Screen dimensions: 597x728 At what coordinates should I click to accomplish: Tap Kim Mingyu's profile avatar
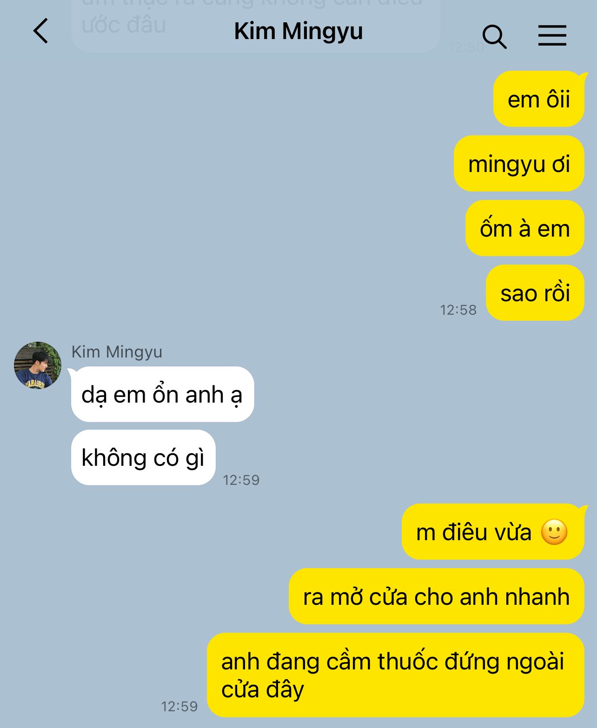coord(38,365)
